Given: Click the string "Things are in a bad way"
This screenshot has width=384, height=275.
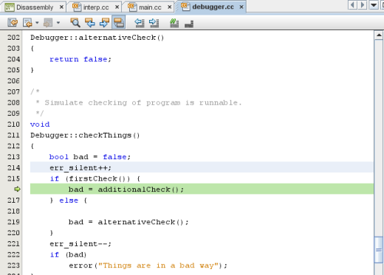Looking at the screenshot, I should click(x=159, y=265).
